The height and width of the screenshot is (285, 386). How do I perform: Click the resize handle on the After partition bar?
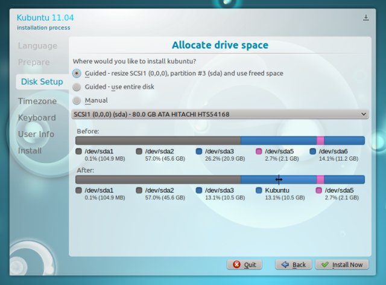tap(279, 180)
